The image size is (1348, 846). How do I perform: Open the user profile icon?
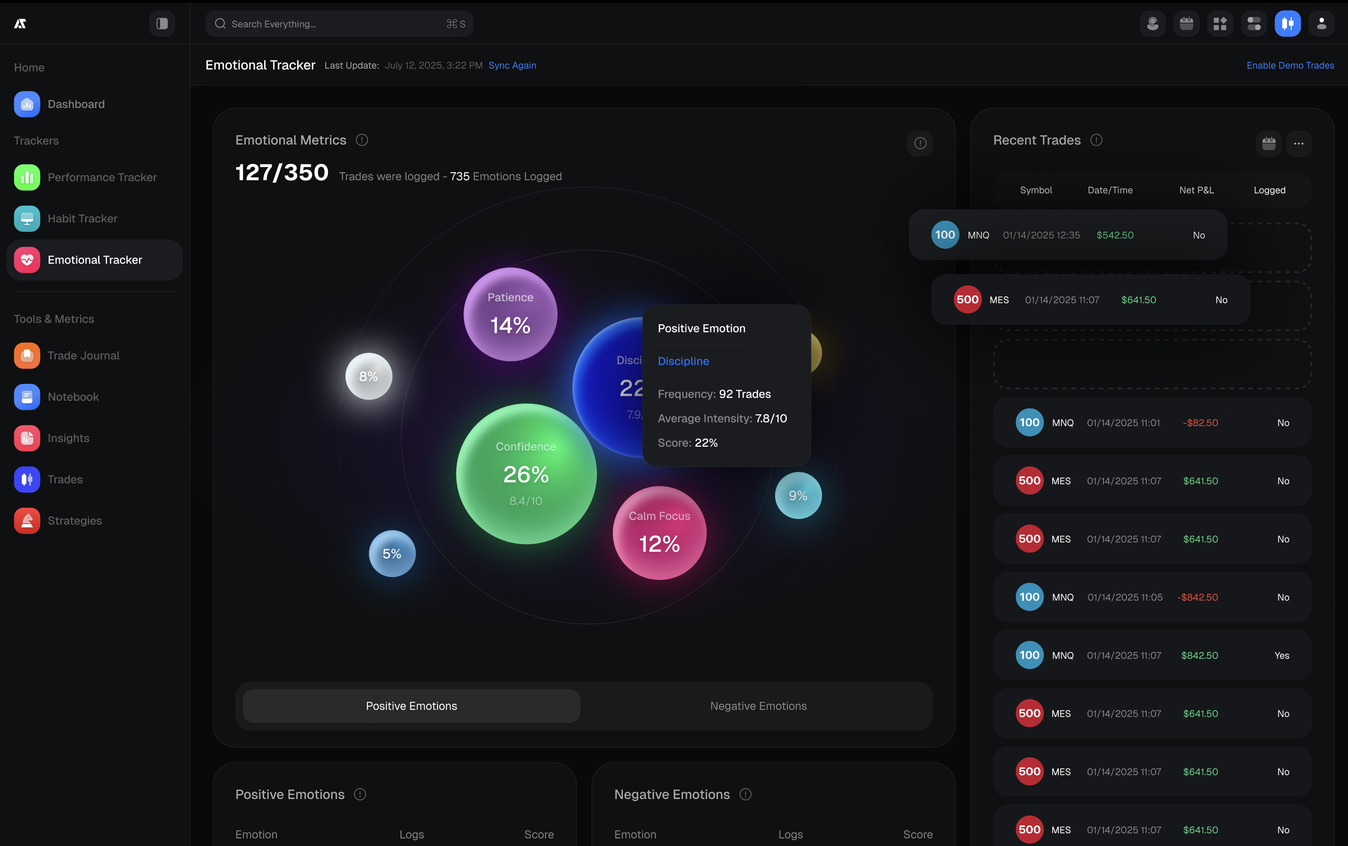1321,24
